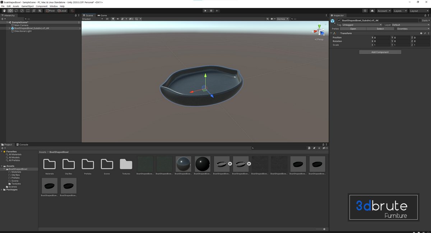Select the Rect Transform tool
The width and height of the screenshot is (431, 233).
tap(28, 11)
